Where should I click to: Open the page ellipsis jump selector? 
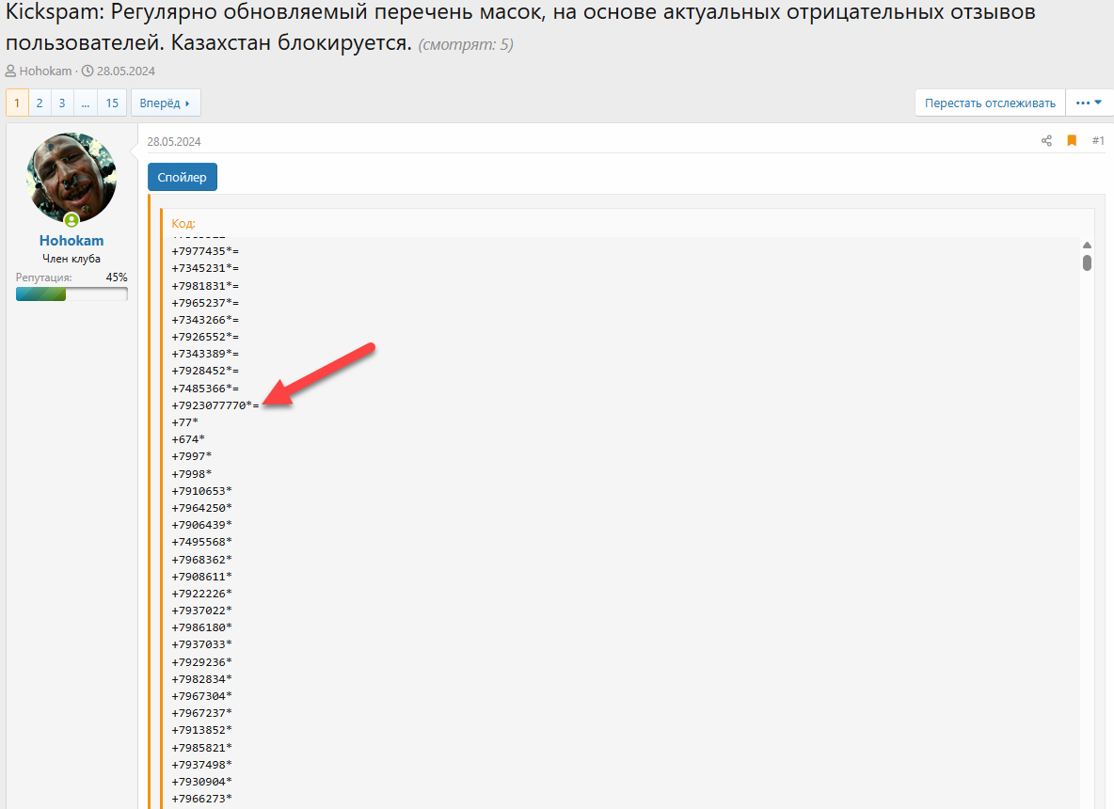[86, 103]
